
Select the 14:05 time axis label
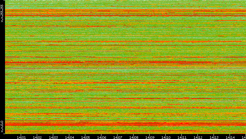[x=85, y=137]
